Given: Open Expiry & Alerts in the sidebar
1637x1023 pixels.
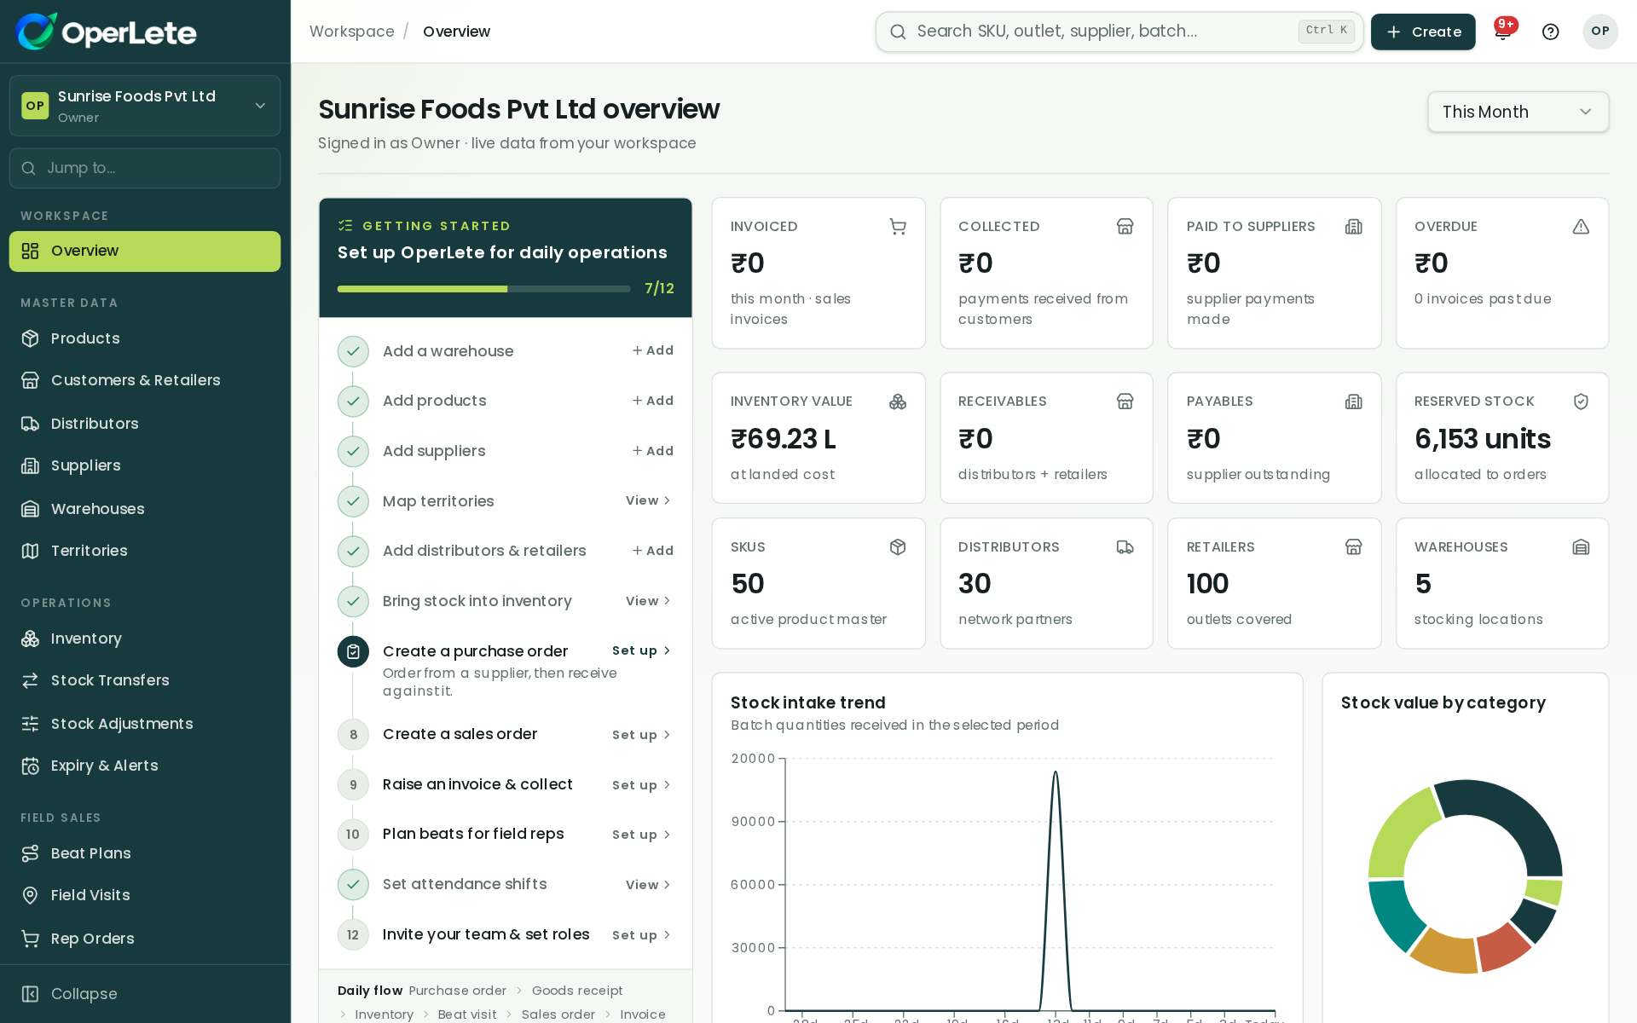Looking at the screenshot, I should [x=145, y=766].
